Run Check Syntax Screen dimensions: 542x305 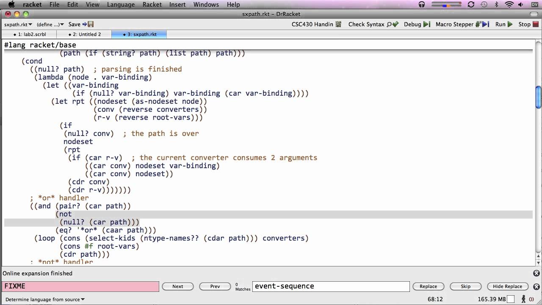(373, 24)
